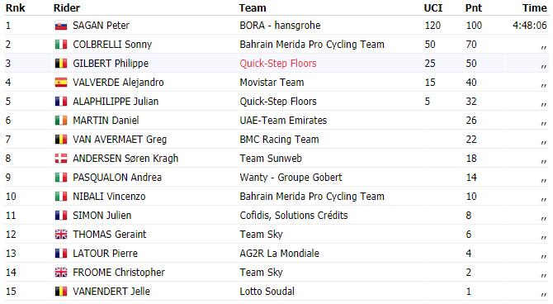This screenshot has width=553, height=304.
Task: Click the Irish flag next to Martin Daniel
Action: coord(61,121)
